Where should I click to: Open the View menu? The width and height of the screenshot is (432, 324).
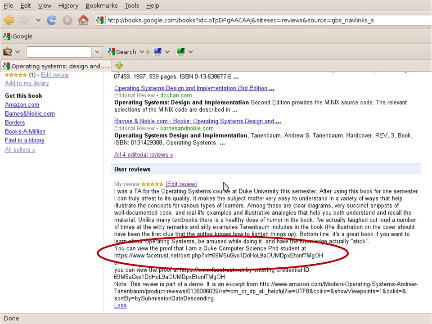tap(45, 5)
